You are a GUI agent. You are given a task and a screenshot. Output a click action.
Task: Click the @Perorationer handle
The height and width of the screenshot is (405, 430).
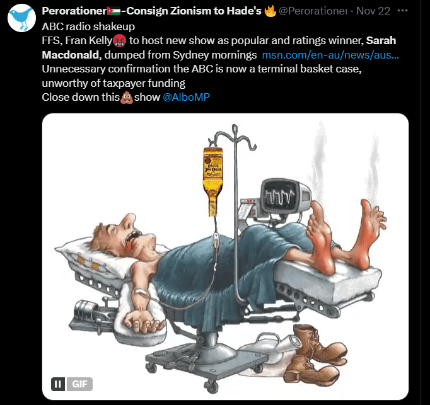click(x=313, y=12)
